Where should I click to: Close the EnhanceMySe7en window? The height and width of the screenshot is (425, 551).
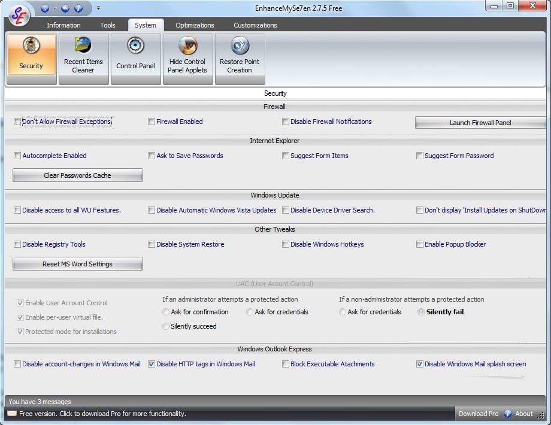pyautogui.click(x=532, y=6)
